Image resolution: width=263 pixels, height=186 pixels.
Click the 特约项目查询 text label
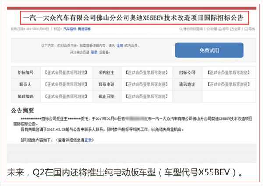pyautogui.click(x=193, y=29)
